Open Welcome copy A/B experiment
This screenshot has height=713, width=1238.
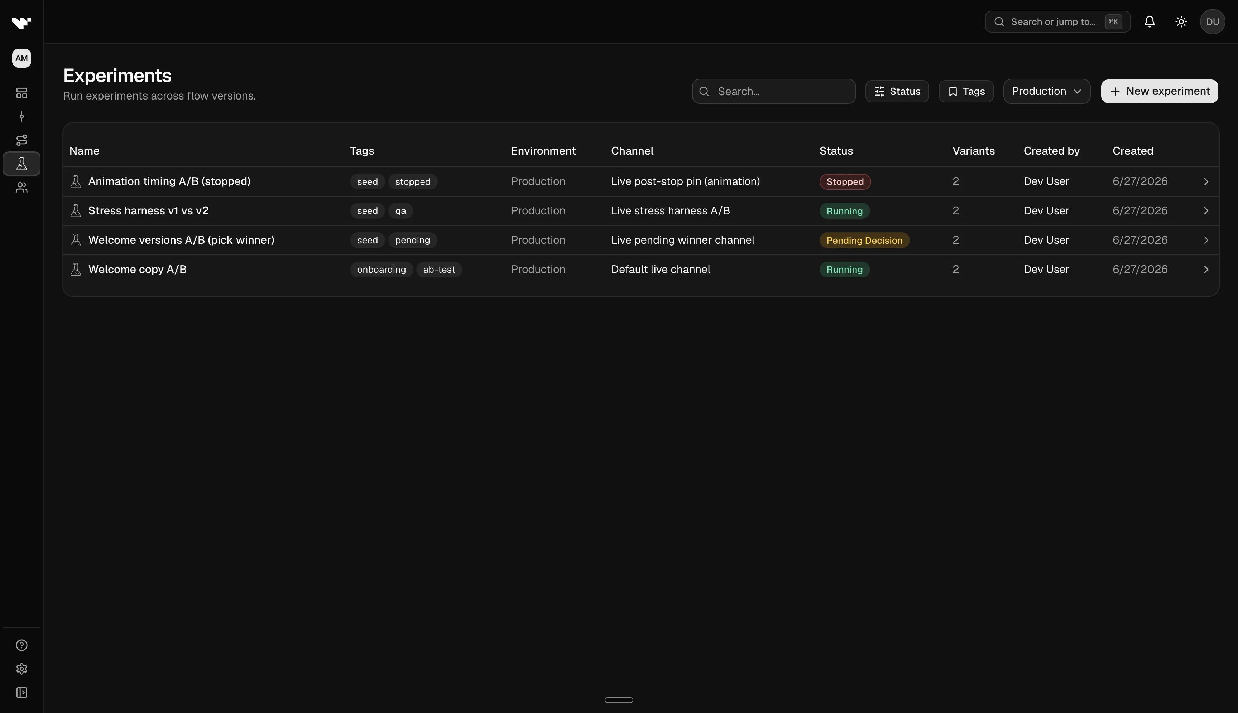point(137,269)
